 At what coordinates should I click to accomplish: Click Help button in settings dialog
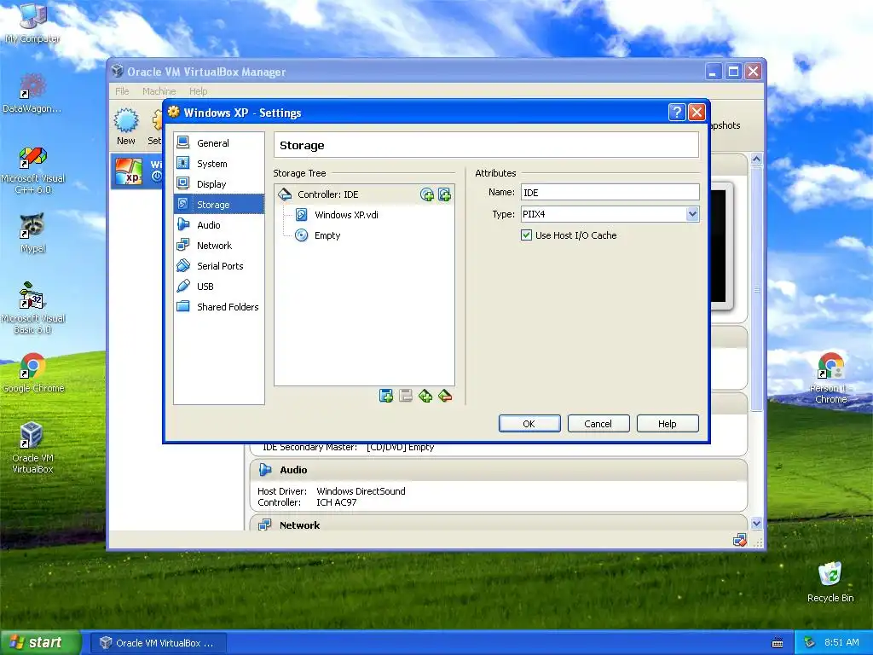667,424
